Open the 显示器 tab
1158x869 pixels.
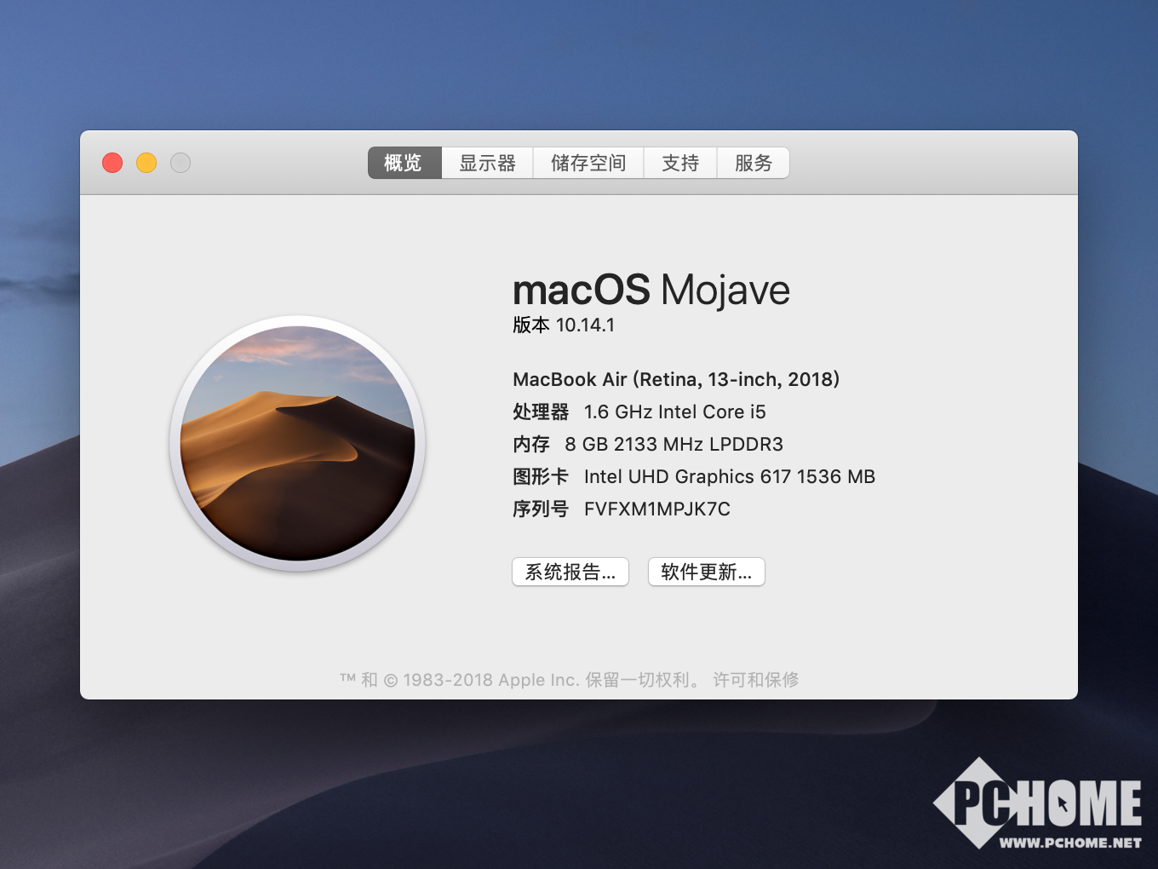click(x=487, y=163)
